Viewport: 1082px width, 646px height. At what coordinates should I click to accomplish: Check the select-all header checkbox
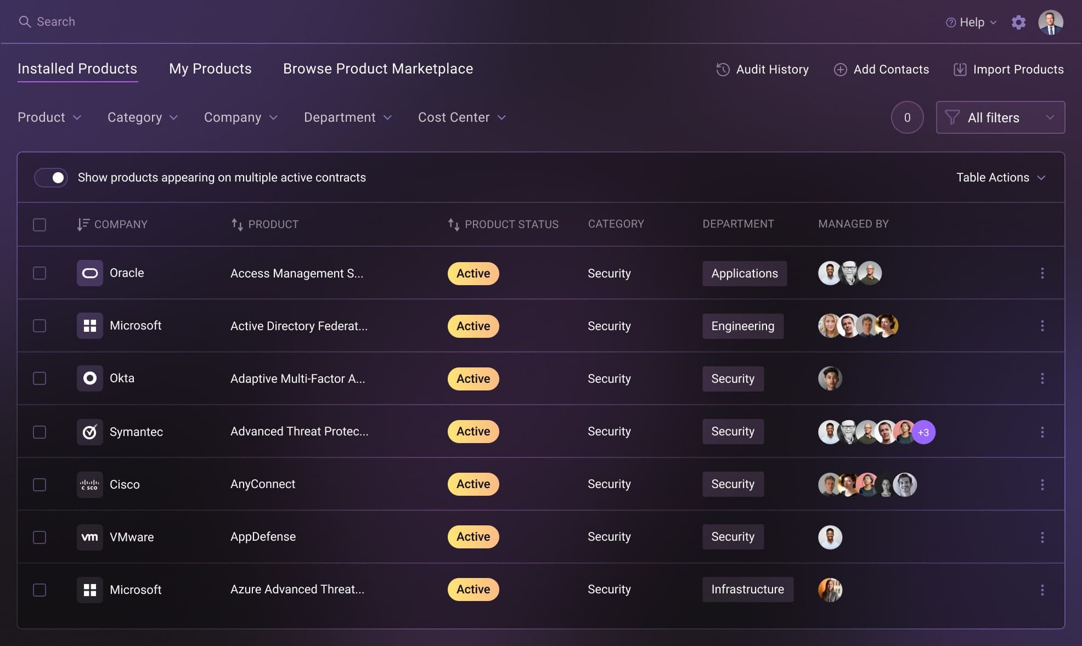pos(40,225)
